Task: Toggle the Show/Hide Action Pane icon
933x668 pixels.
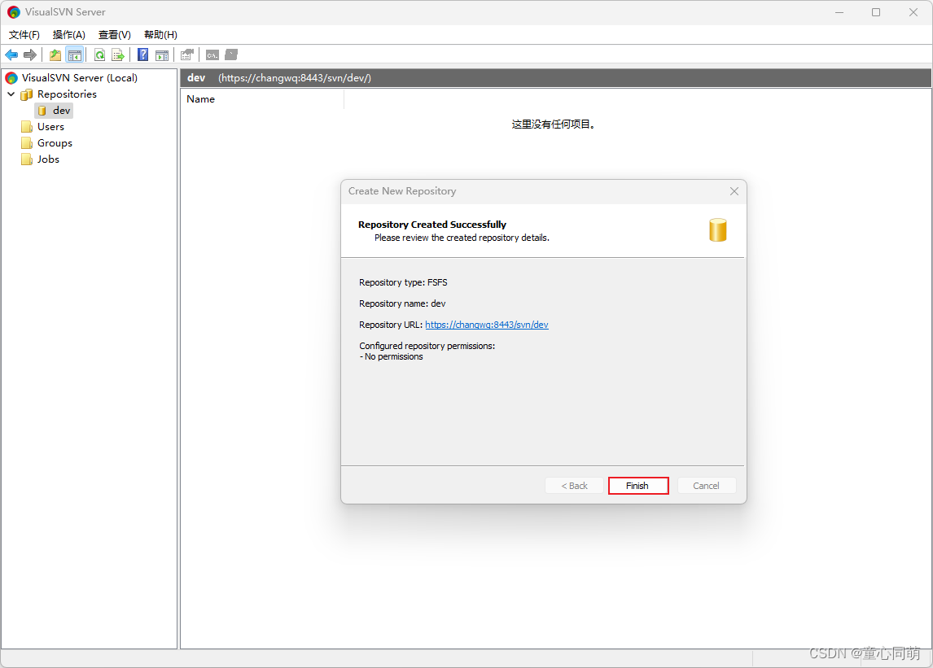Action: point(162,55)
